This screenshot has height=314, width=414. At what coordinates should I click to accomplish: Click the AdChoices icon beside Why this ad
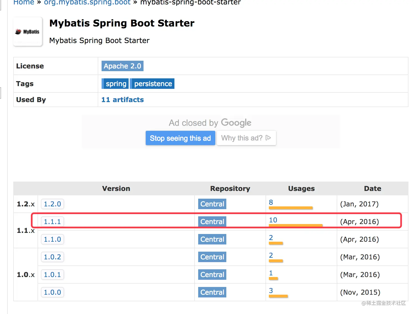coord(268,138)
